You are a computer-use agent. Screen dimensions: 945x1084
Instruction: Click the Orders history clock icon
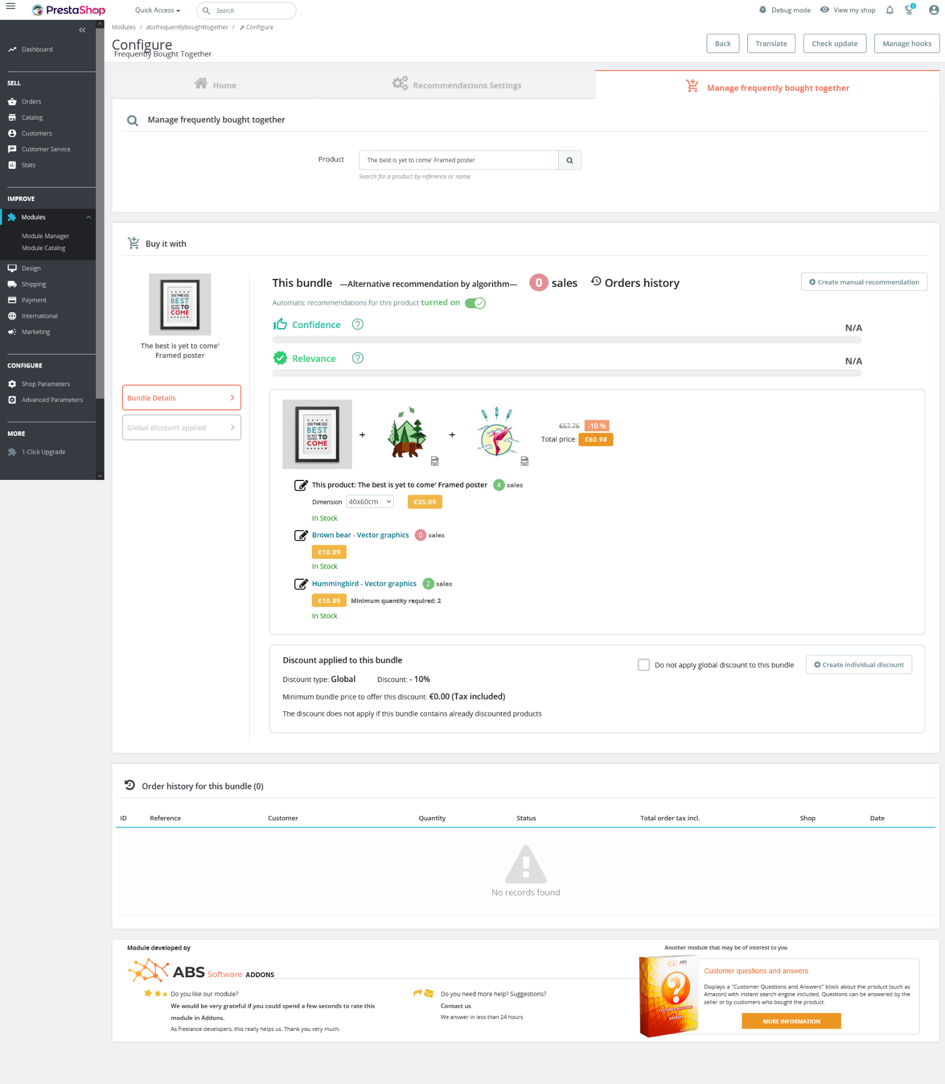[x=596, y=281]
